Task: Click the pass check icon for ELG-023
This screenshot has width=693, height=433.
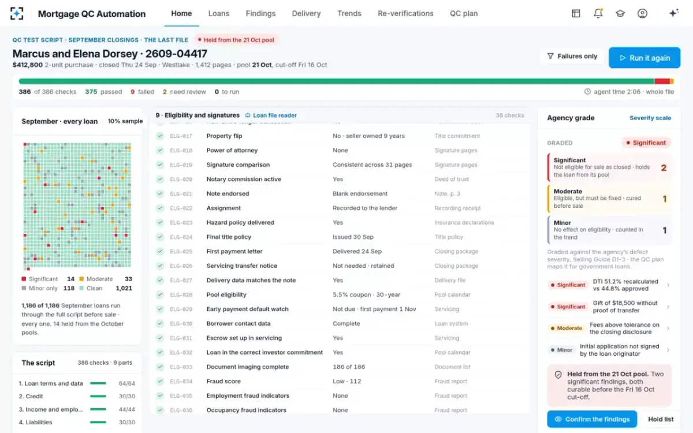Action: 160,223
